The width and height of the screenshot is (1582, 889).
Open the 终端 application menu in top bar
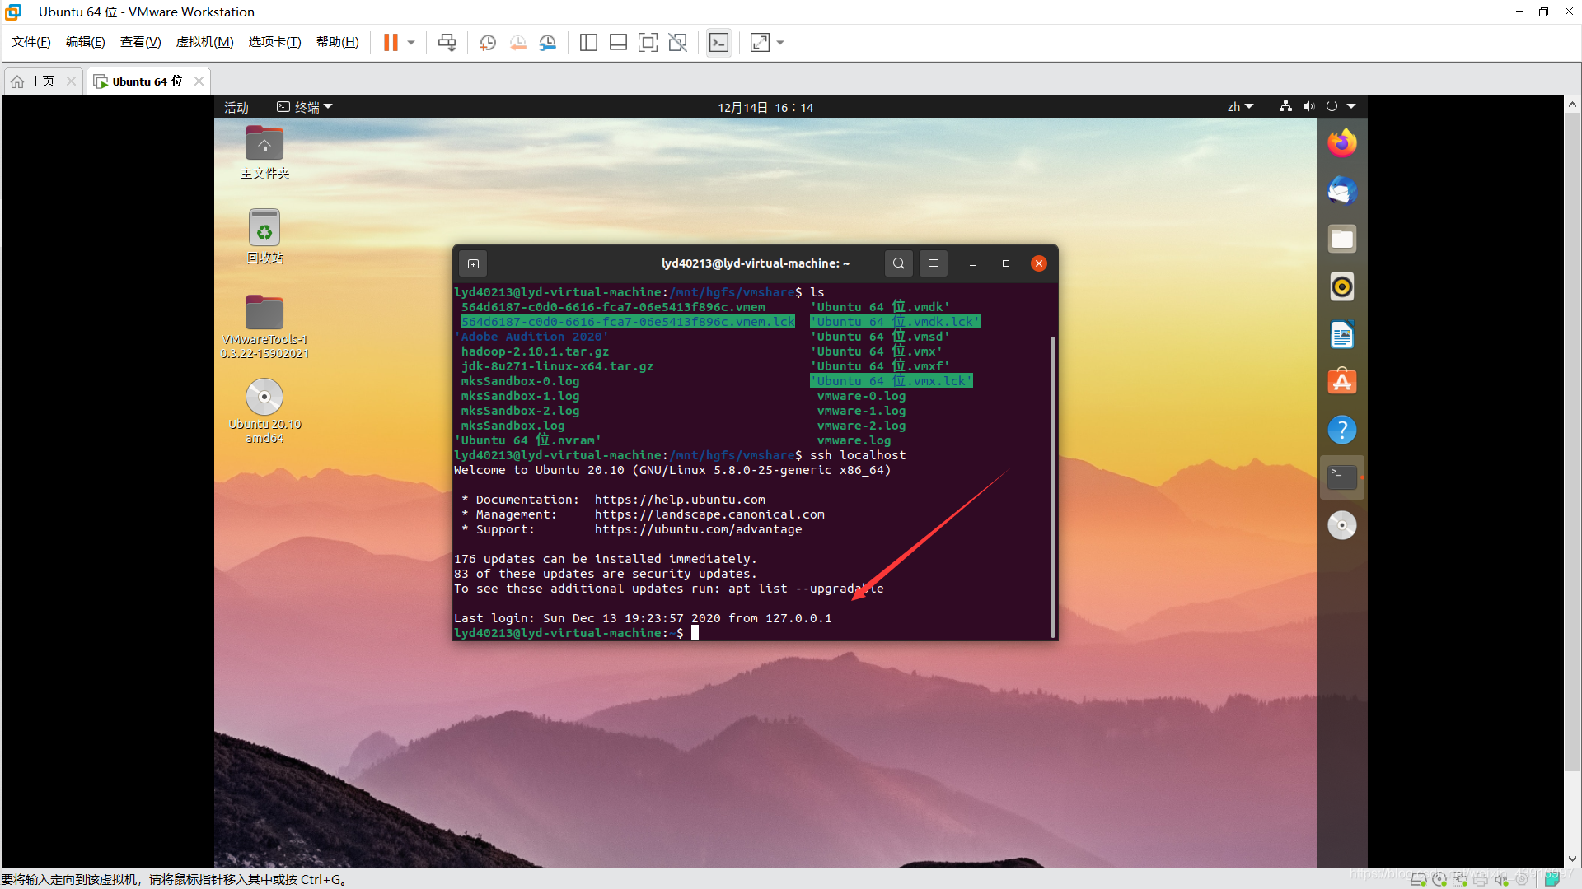[x=305, y=107]
